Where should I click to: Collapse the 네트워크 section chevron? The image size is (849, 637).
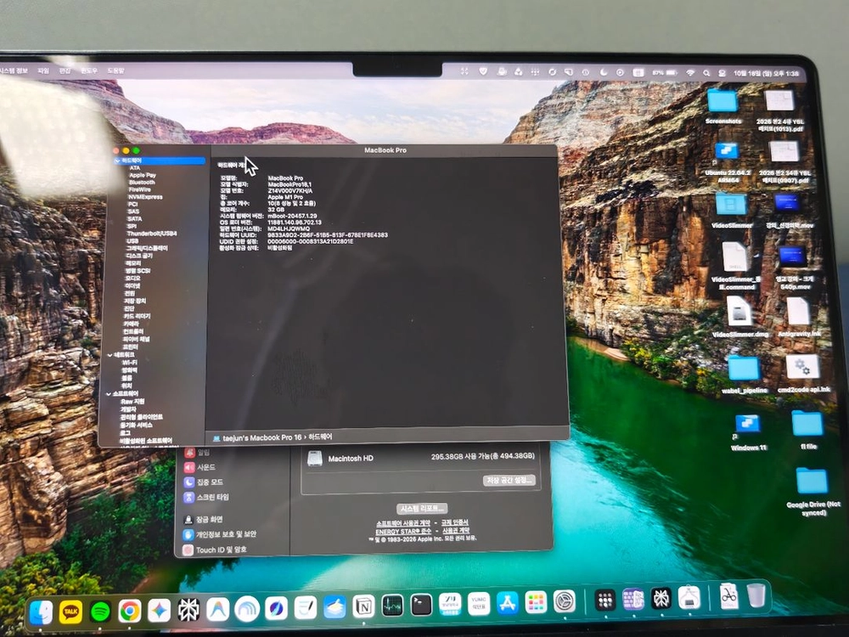pyautogui.click(x=110, y=355)
